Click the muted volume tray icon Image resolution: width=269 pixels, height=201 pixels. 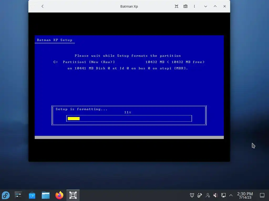[x=215, y=195]
